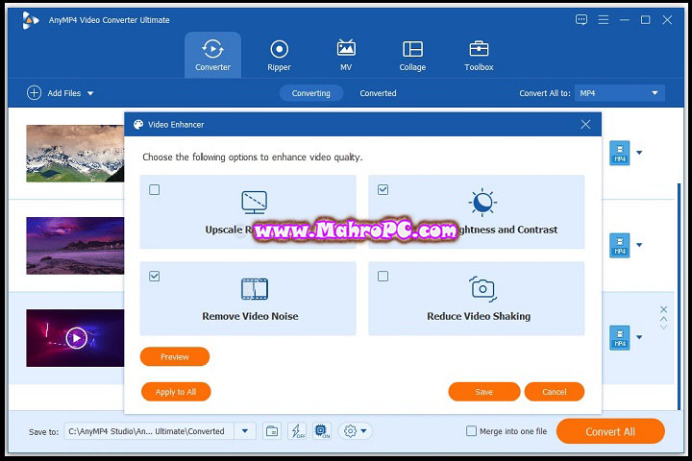The image size is (692, 461).
Task: Expand the Add Files dropdown arrow
Action: [90, 93]
